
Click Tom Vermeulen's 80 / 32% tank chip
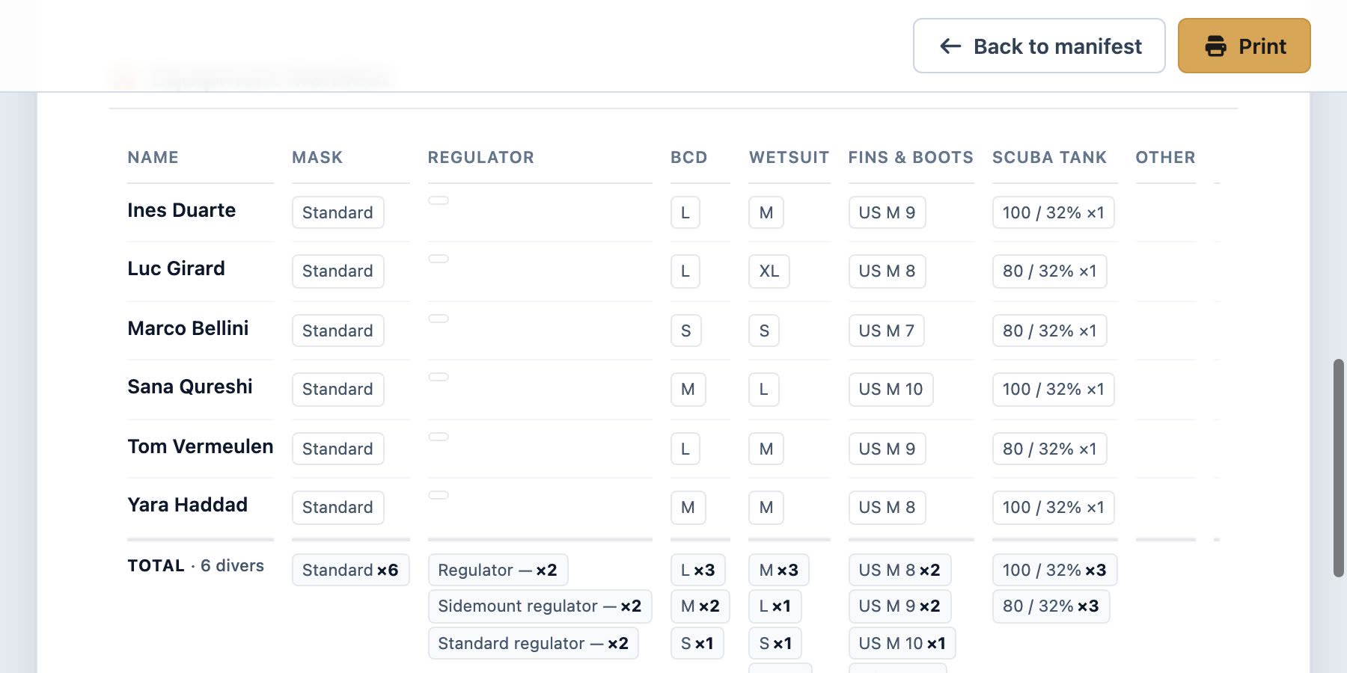tap(1049, 449)
